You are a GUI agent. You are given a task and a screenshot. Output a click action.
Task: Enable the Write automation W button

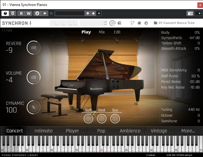pos(29,13)
